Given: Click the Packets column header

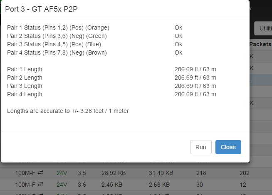Looking at the screenshot, I should click(260, 44).
